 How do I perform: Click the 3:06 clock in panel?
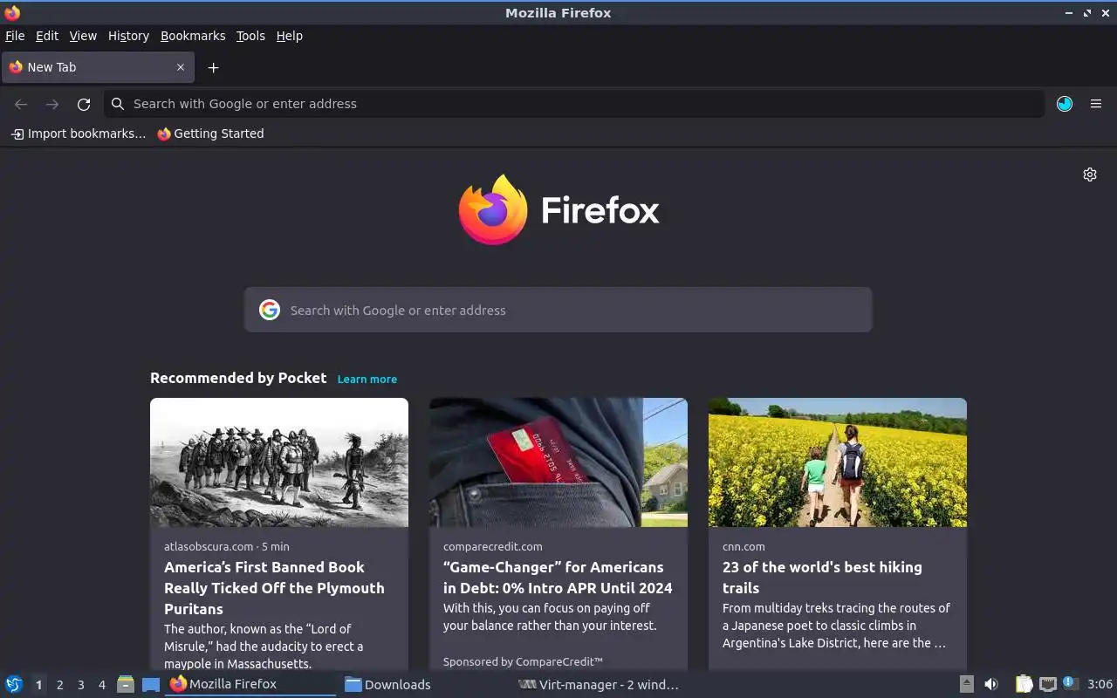click(1100, 684)
